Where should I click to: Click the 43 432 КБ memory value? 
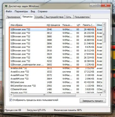pos(89,82)
